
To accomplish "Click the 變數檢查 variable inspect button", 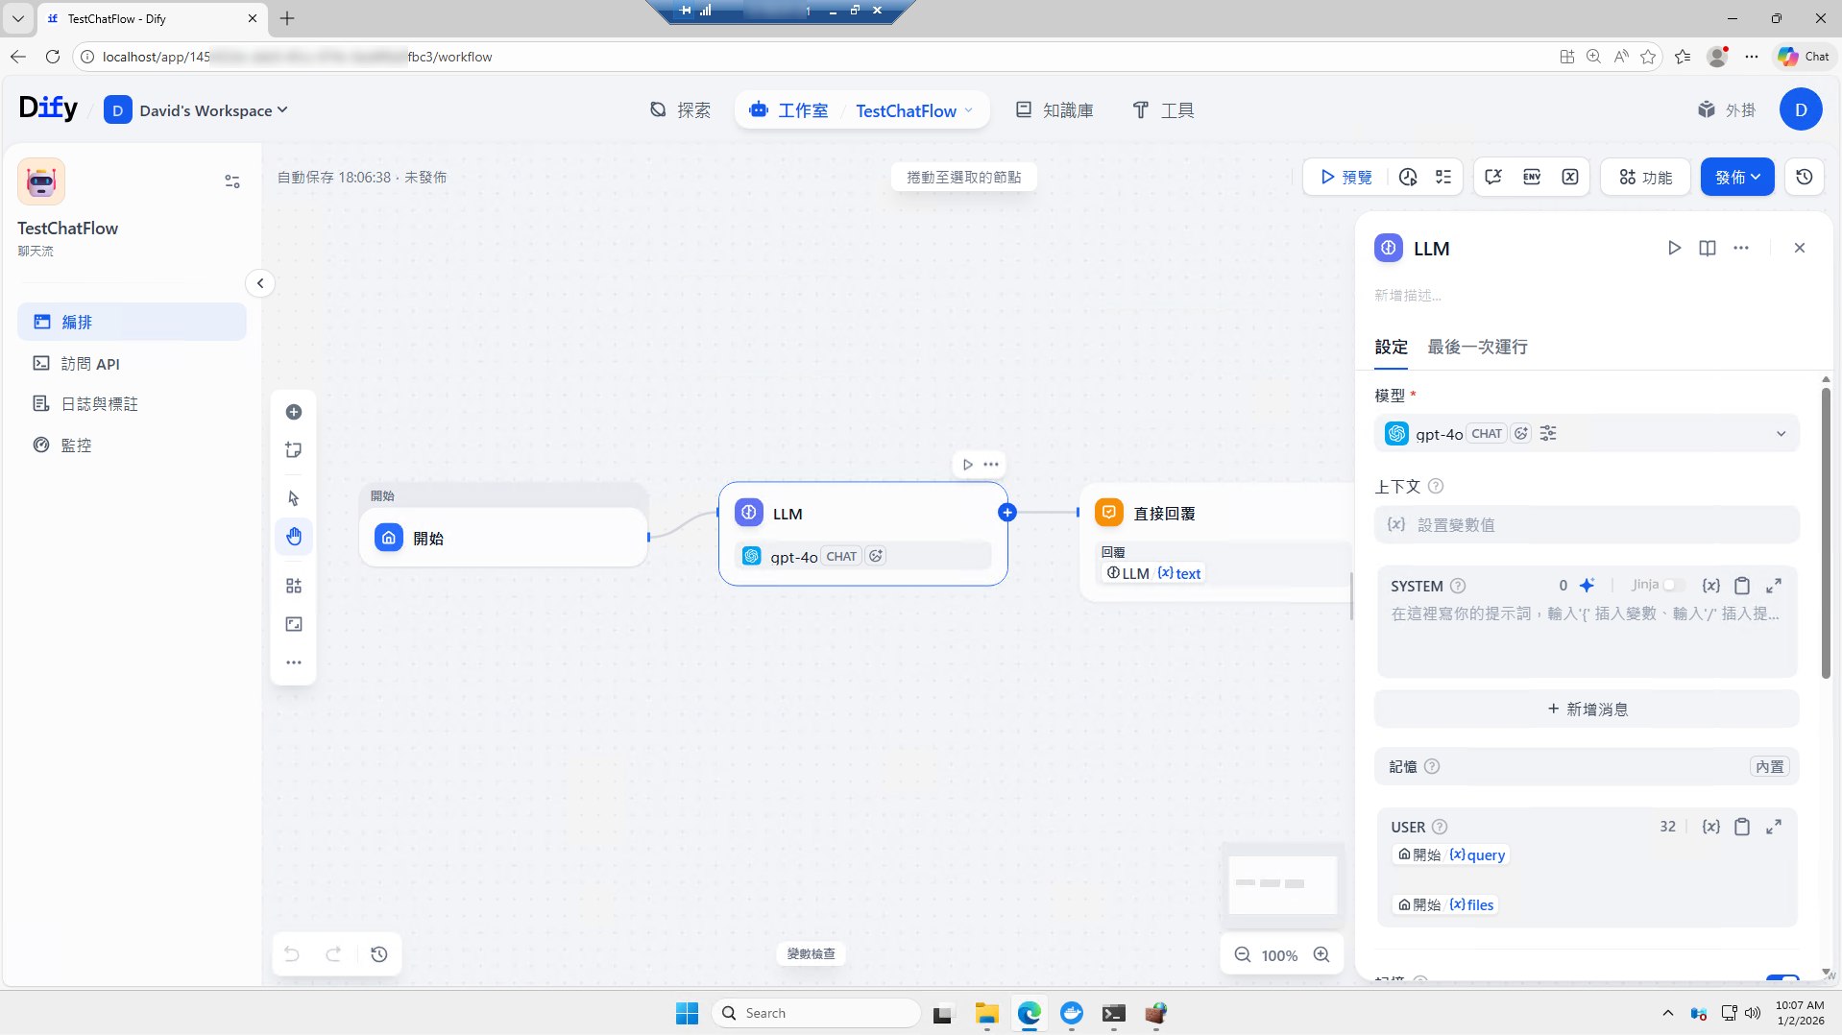I will click(811, 953).
